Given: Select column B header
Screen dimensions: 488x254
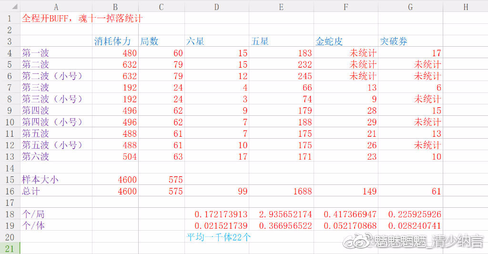Looking at the screenshot, I should click(x=115, y=7).
